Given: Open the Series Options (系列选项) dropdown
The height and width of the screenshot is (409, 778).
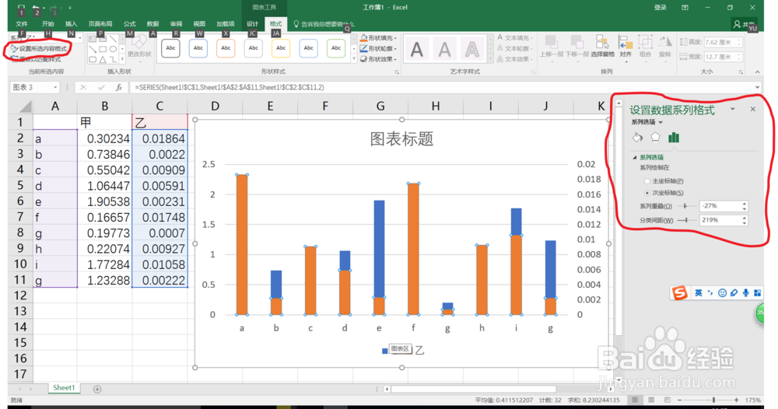Looking at the screenshot, I should point(647,122).
